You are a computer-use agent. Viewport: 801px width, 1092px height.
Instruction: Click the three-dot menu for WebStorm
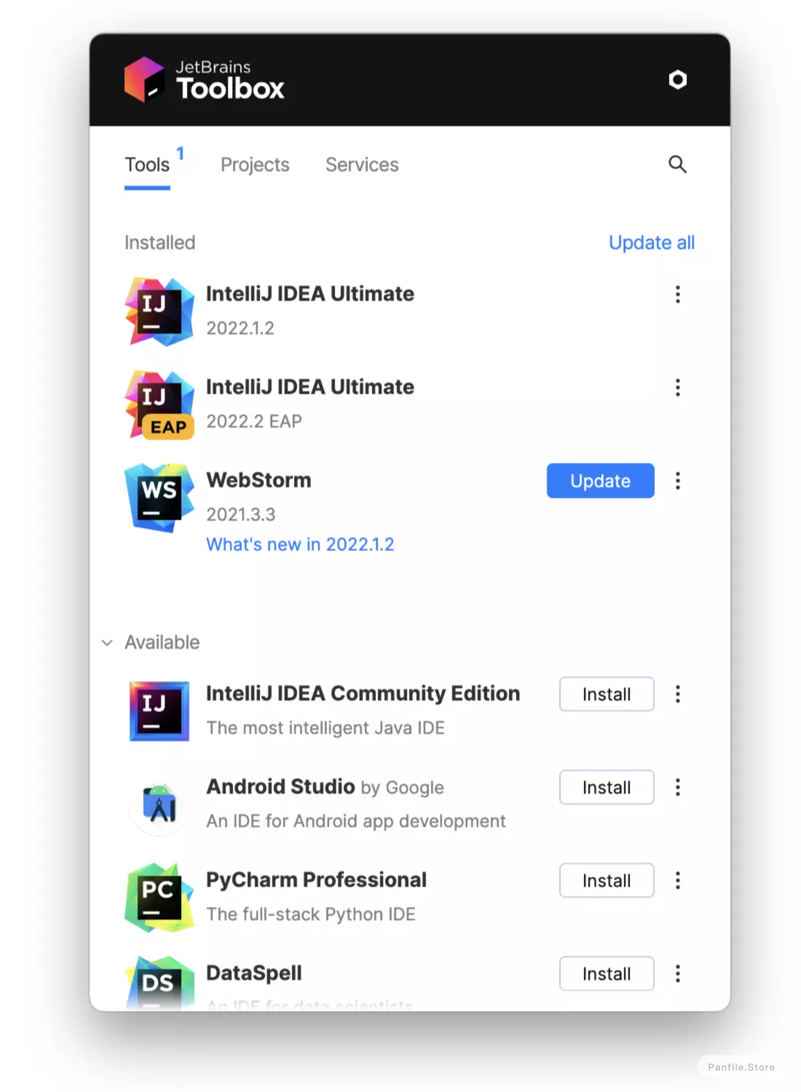(x=678, y=482)
